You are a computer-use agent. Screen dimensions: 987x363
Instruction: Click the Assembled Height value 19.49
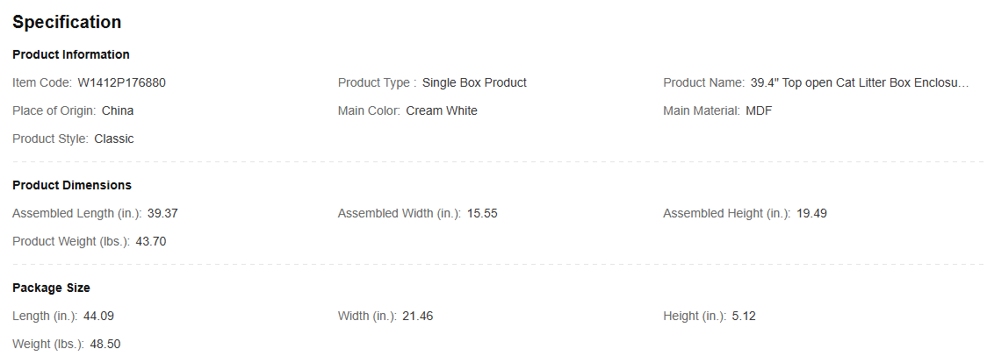coord(811,214)
